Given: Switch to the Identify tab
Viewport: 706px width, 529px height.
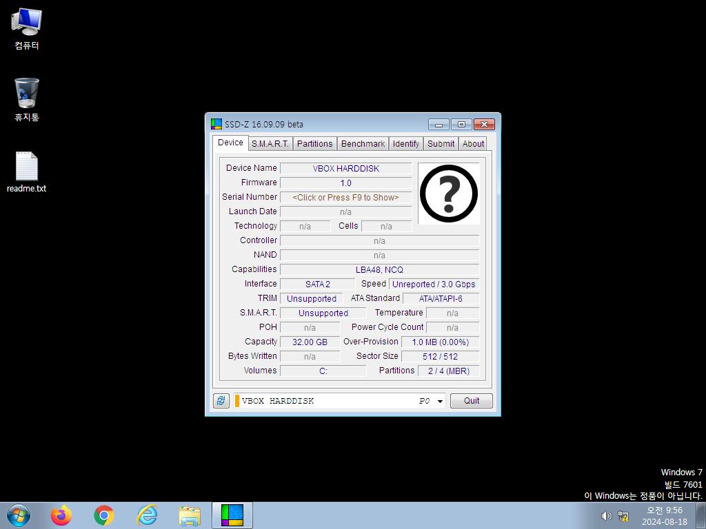Looking at the screenshot, I should click(405, 143).
